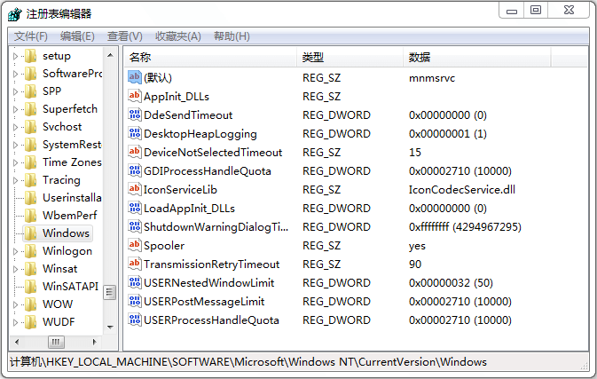
Task: Click the folder icon for Winlogon
Action: click(31, 251)
